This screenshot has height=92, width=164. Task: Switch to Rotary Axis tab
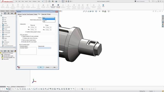tap(44, 14)
